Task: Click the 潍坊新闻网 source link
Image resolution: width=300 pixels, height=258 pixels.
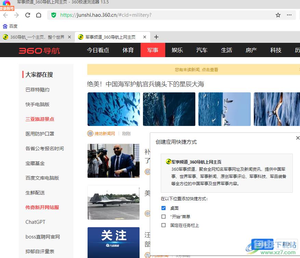Action: pos(105,133)
